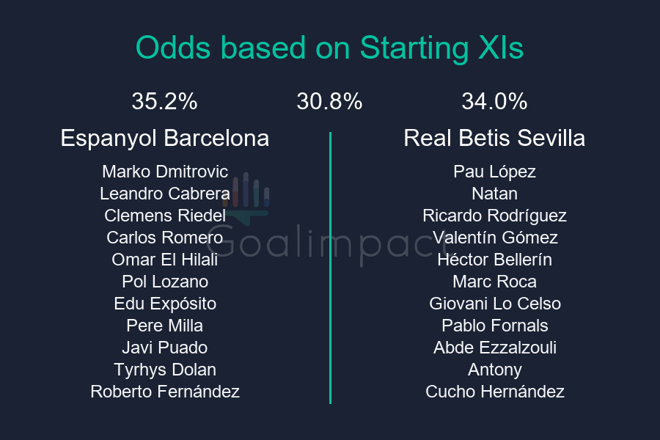The height and width of the screenshot is (440, 660).
Task: Select the 30.8% draw probability
Action: pyautogui.click(x=329, y=102)
